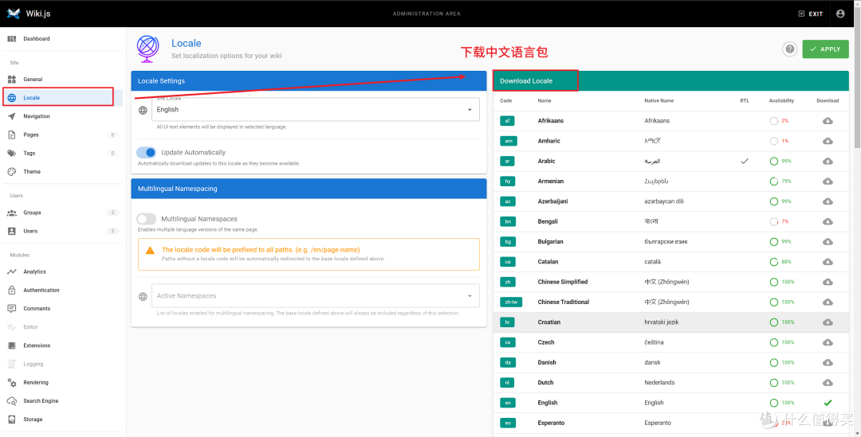Go to Storage module in sidebar
Image resolution: width=861 pixels, height=437 pixels.
tap(33, 419)
